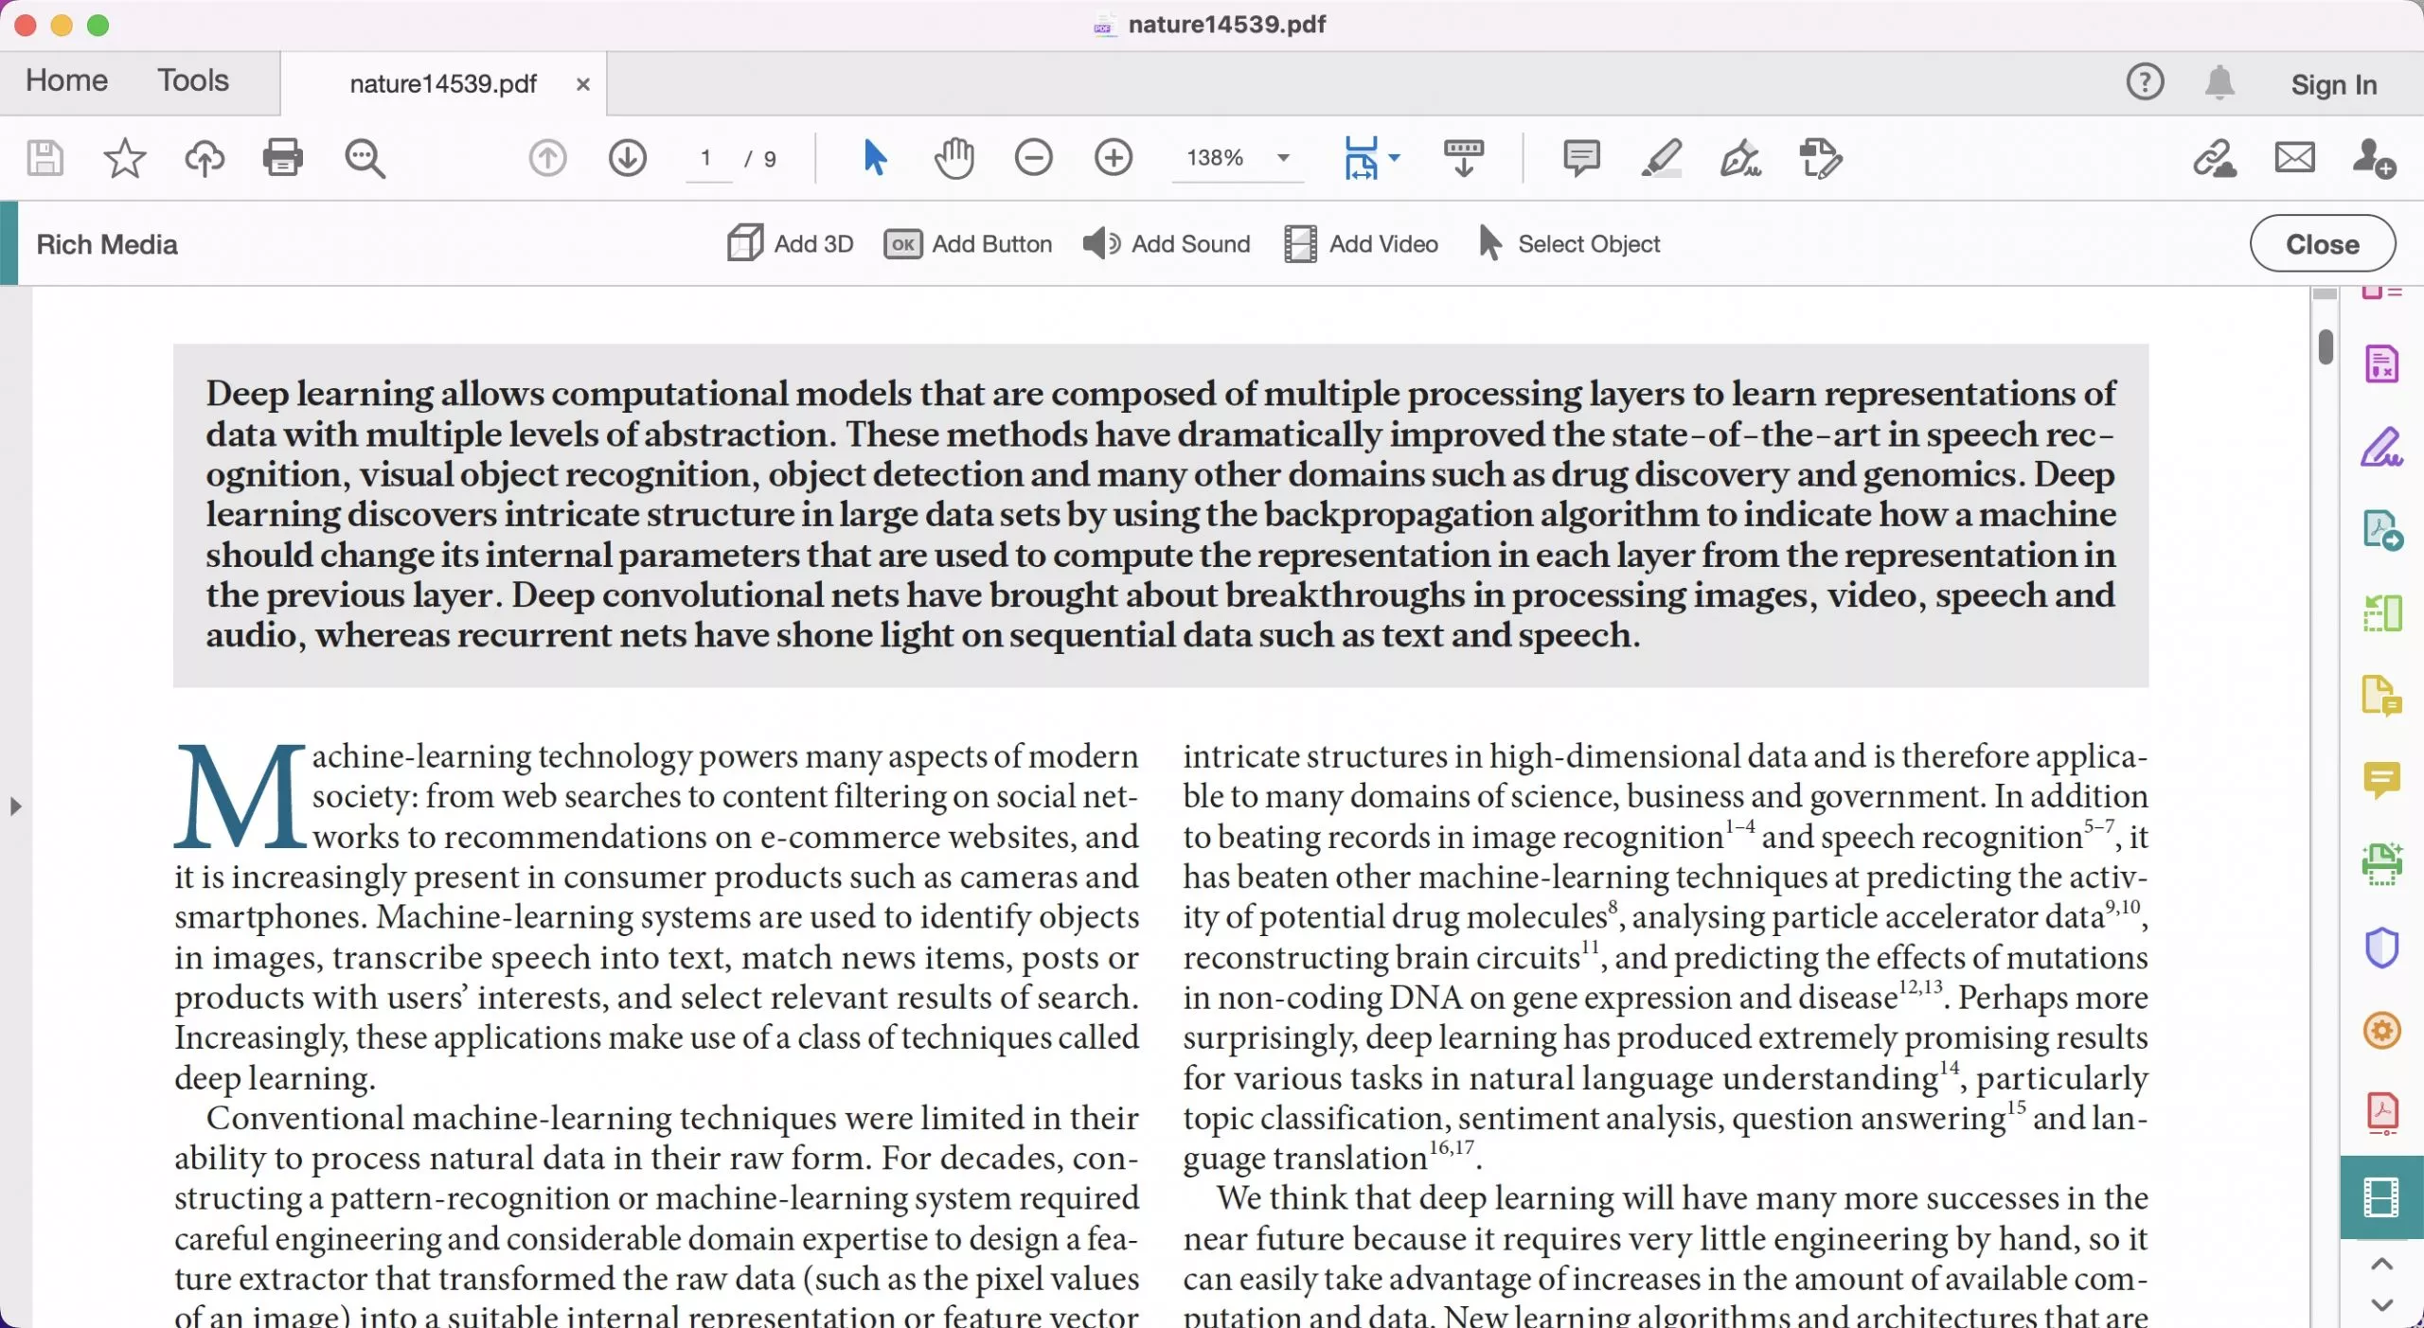Select the Add Sound tool

point(1165,243)
